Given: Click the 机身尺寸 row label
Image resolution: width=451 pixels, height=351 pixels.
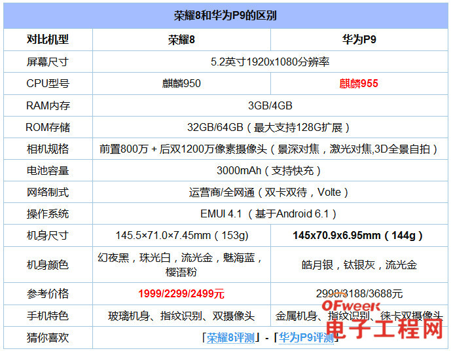Looking at the screenshot, I should point(48,236).
